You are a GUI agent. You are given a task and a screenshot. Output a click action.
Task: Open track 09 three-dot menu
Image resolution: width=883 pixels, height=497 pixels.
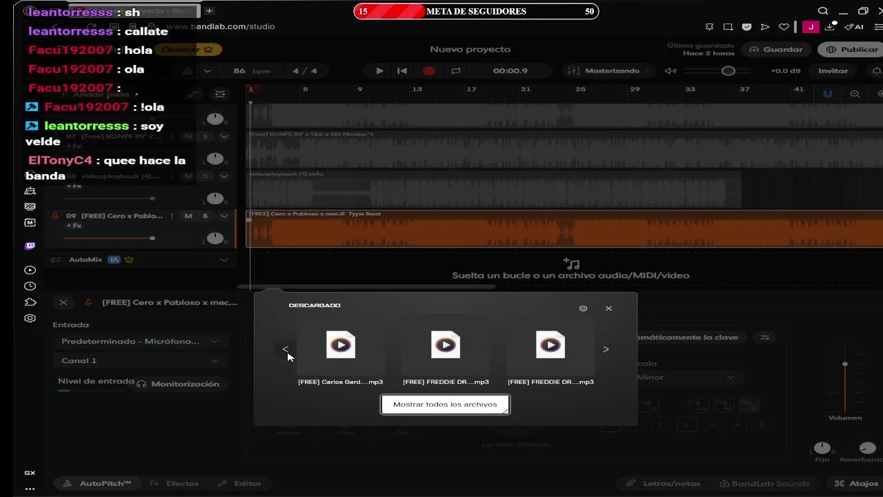point(171,216)
